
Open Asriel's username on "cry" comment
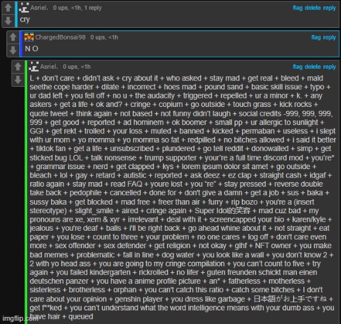coord(39,8)
